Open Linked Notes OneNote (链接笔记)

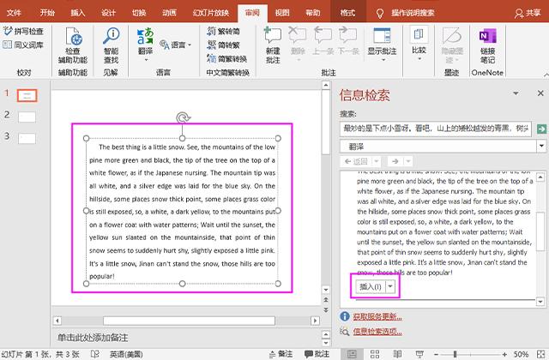pyautogui.click(x=487, y=45)
